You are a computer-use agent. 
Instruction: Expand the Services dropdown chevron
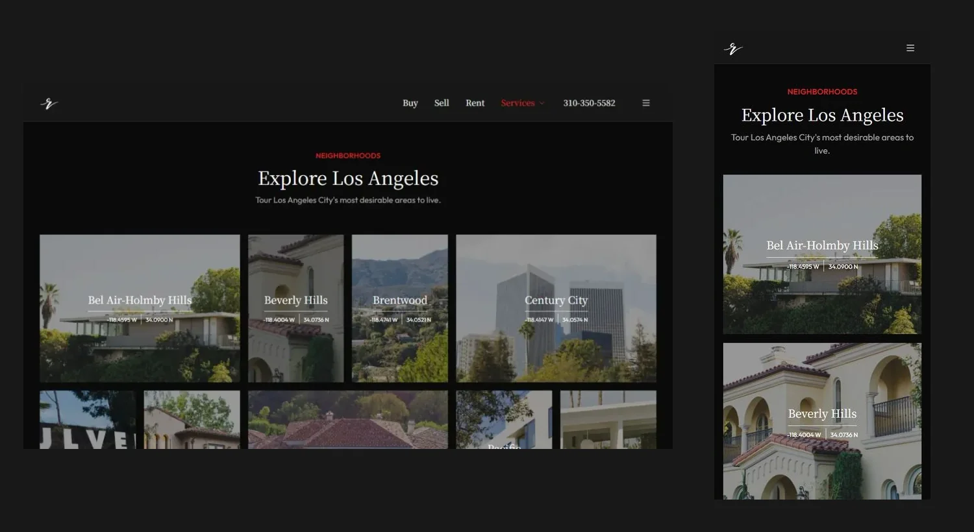[x=542, y=103]
